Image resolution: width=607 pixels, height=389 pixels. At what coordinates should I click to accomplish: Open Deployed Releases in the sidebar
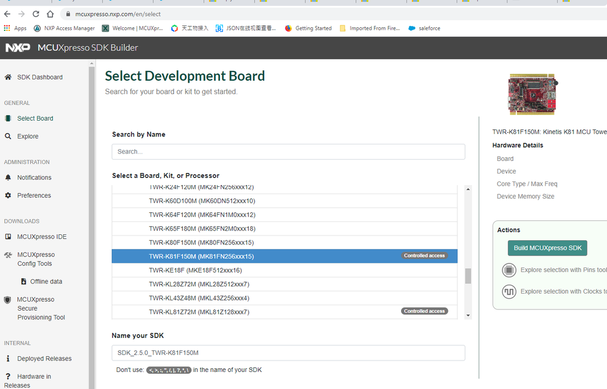(44, 359)
